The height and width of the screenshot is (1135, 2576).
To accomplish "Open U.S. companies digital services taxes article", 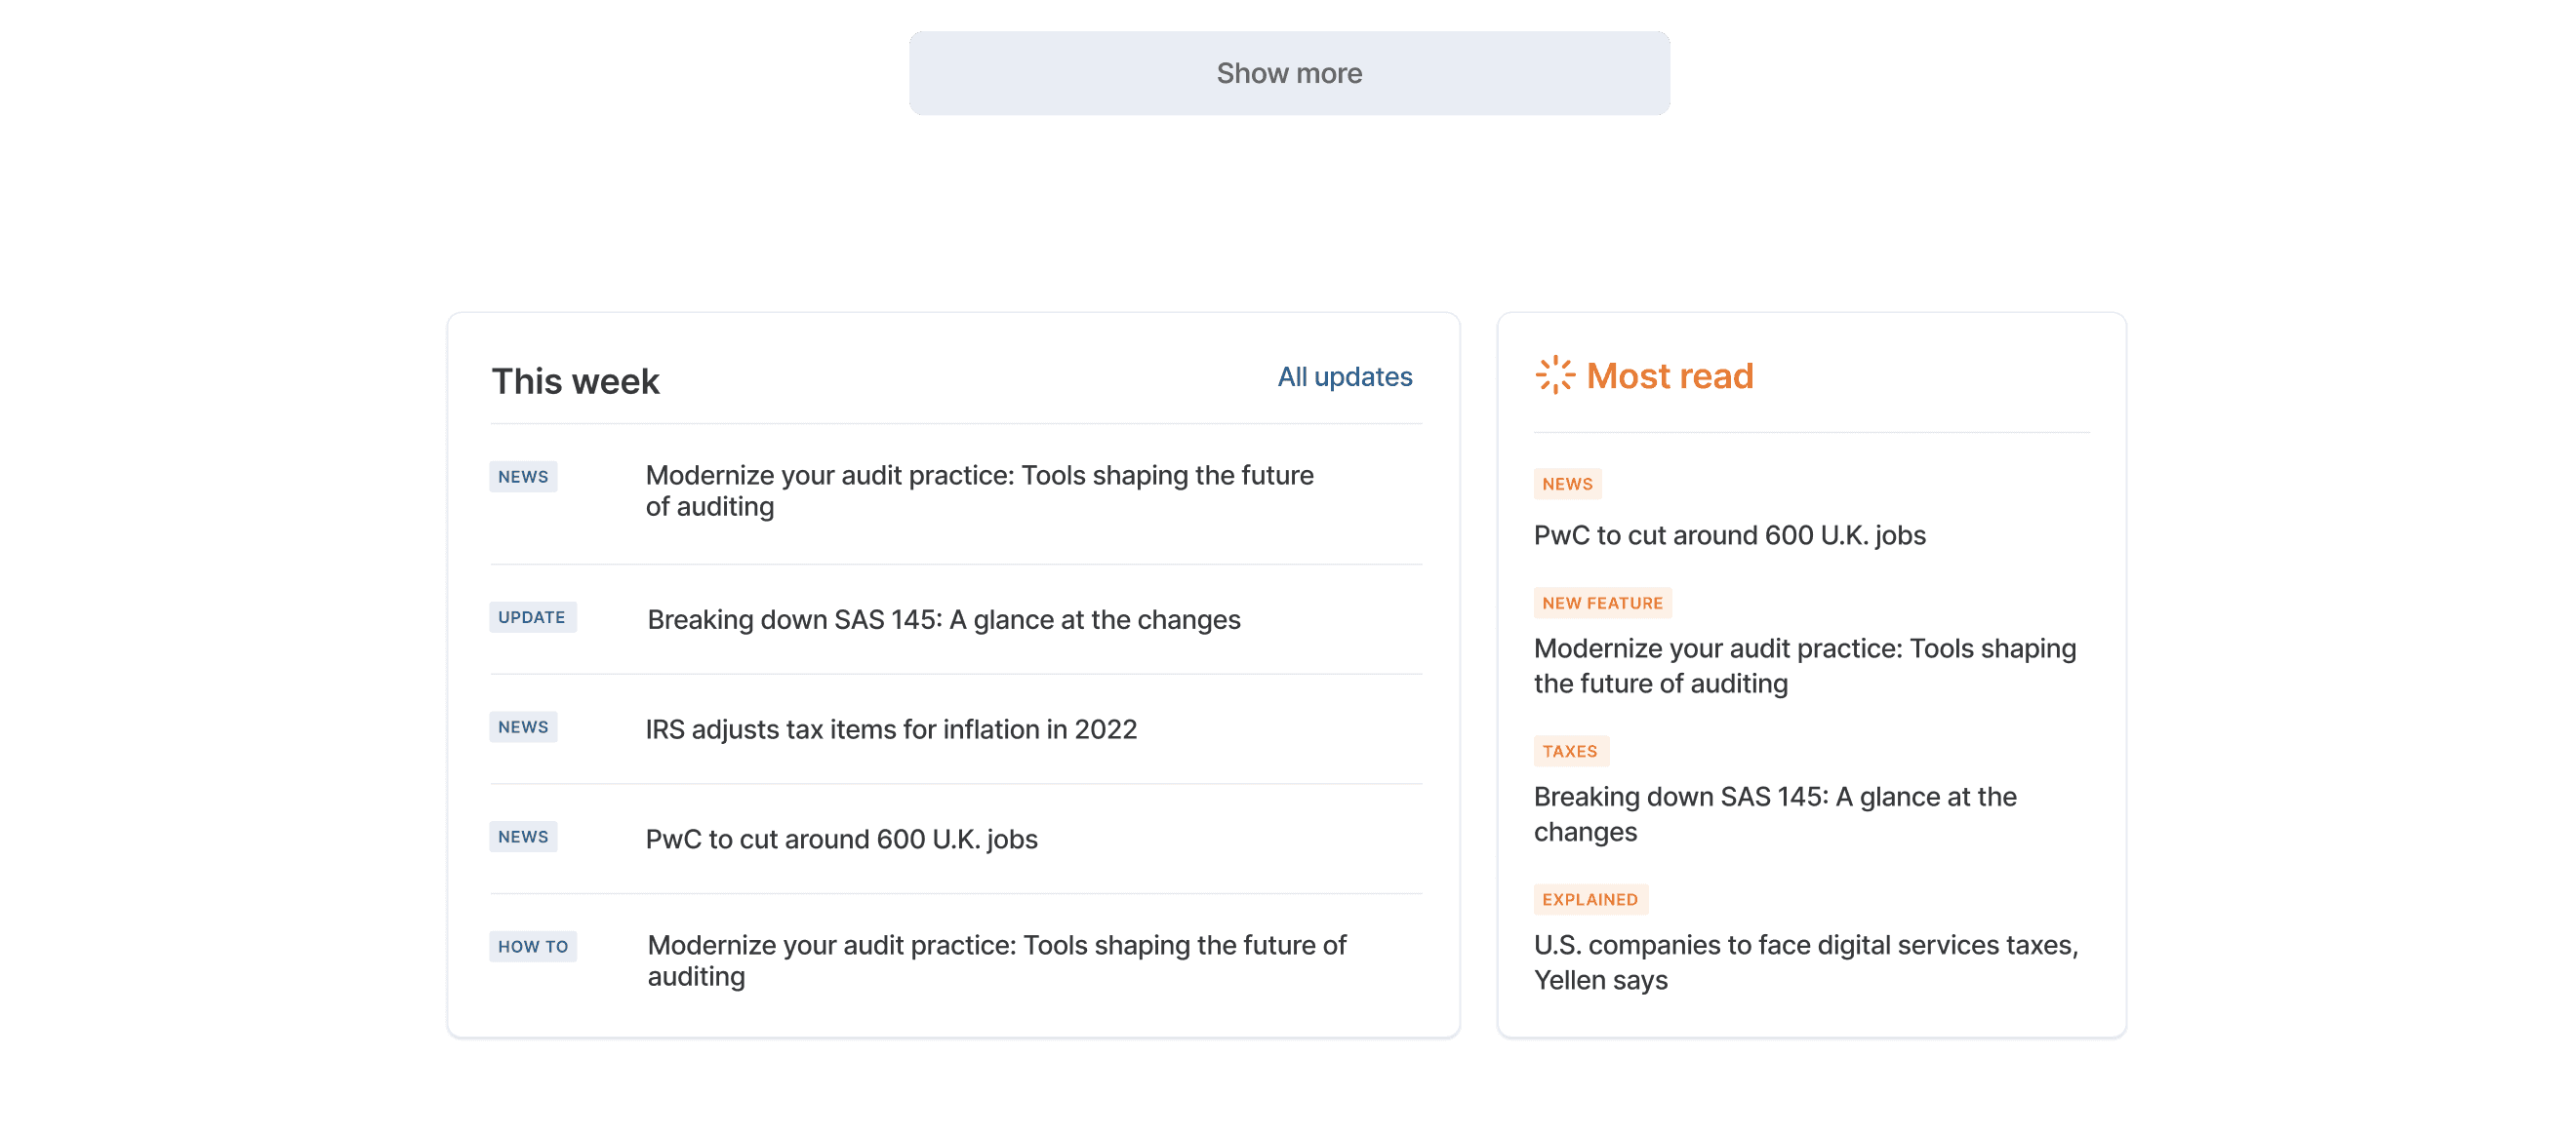I will pos(1805,962).
